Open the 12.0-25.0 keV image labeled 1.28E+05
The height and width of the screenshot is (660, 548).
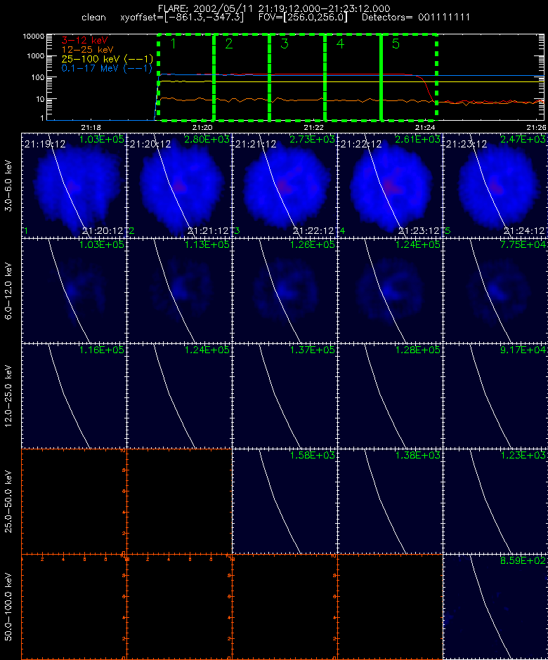tap(390, 396)
